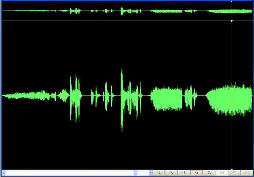Click the middle grayed-out toolbar icon
This screenshot has width=254, height=177.
coord(234,173)
